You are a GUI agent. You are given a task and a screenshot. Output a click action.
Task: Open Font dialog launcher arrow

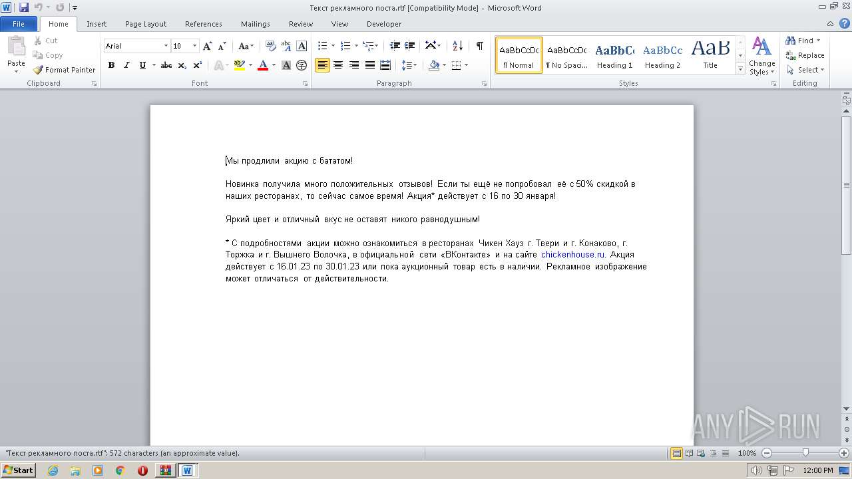(306, 84)
